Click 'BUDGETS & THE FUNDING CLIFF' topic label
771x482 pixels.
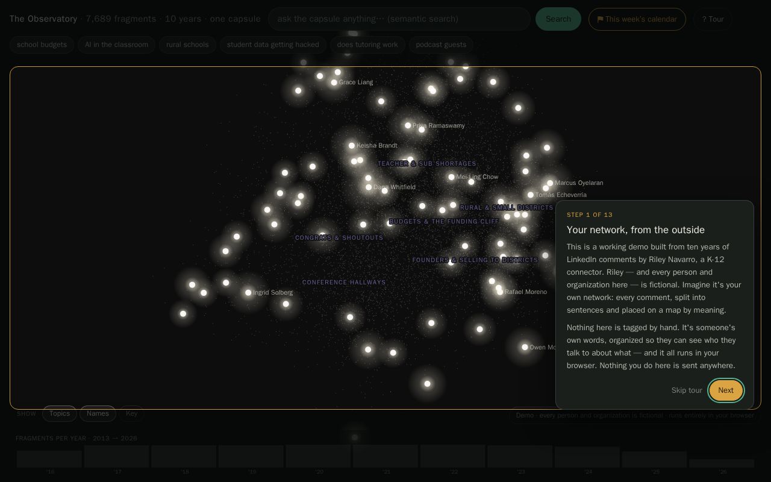pos(444,222)
